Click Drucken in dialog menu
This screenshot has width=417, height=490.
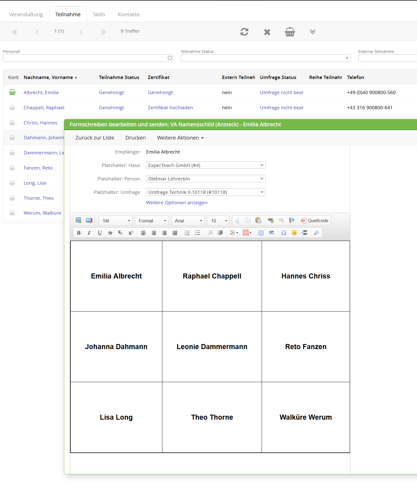[135, 138]
